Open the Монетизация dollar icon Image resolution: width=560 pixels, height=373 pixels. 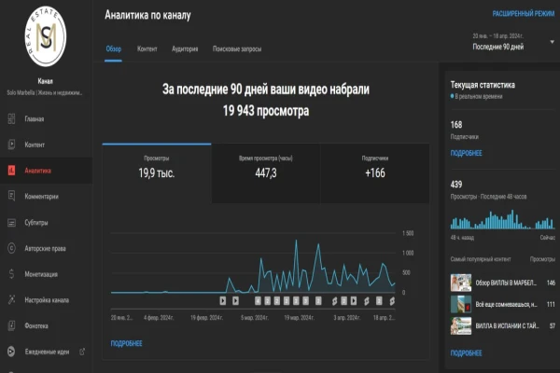click(x=11, y=274)
